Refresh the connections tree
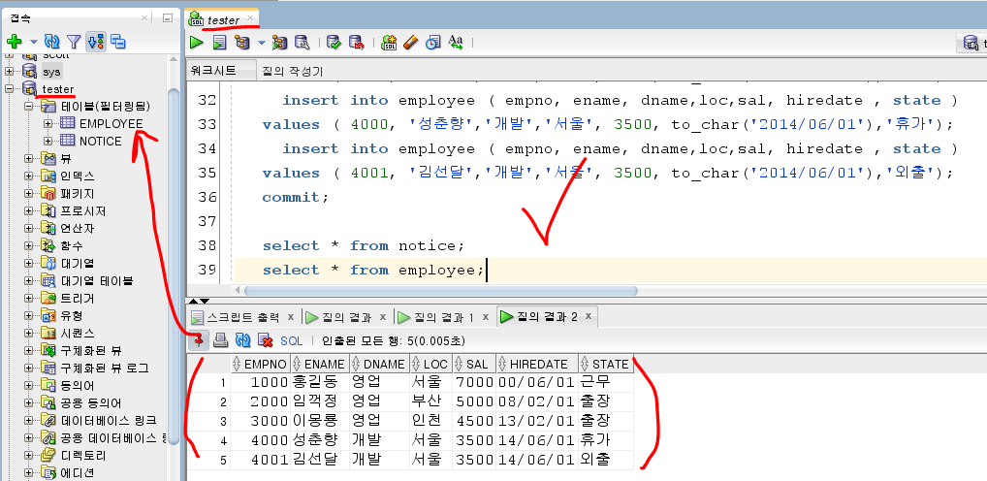 pos(52,42)
